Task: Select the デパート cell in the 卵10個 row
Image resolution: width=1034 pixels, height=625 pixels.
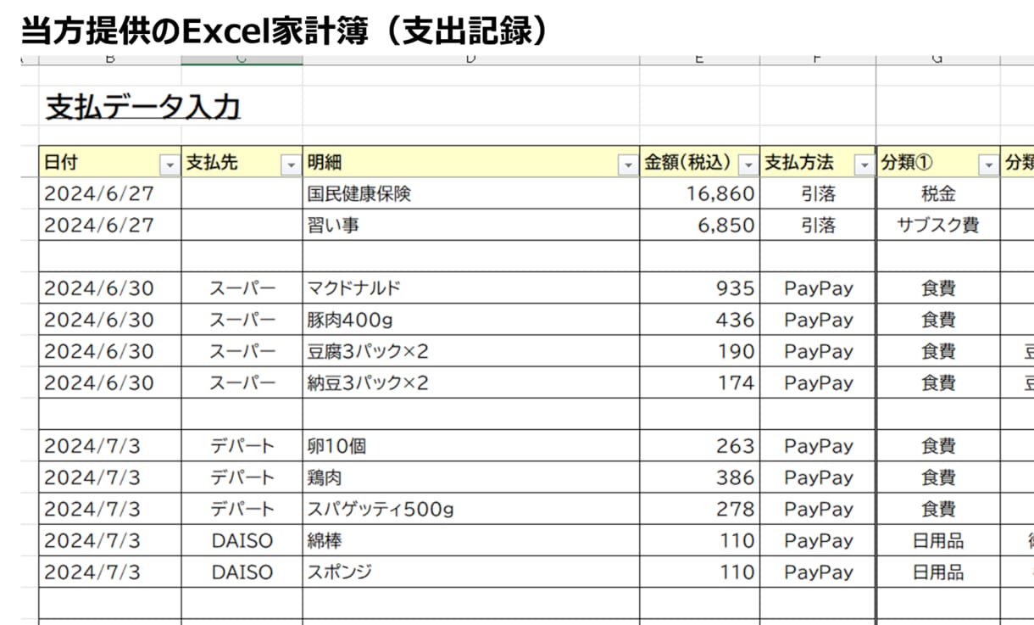Action: (x=242, y=446)
